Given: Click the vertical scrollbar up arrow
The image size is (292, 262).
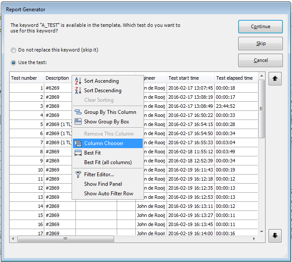Looking at the screenshot, I should click(x=262, y=76).
